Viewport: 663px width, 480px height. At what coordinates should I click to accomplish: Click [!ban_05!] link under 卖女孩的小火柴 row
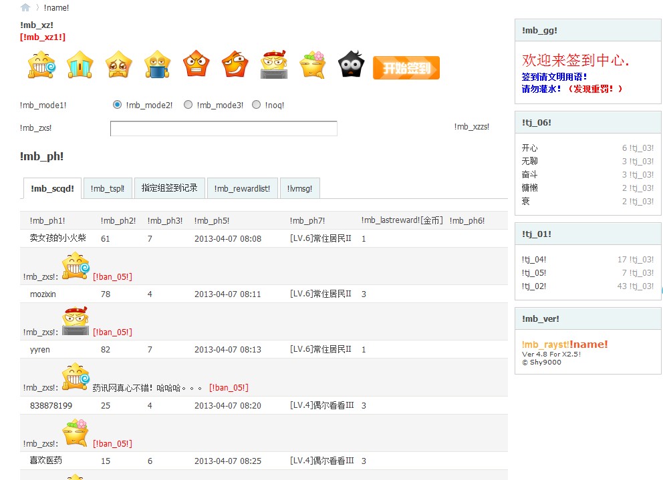point(112,277)
